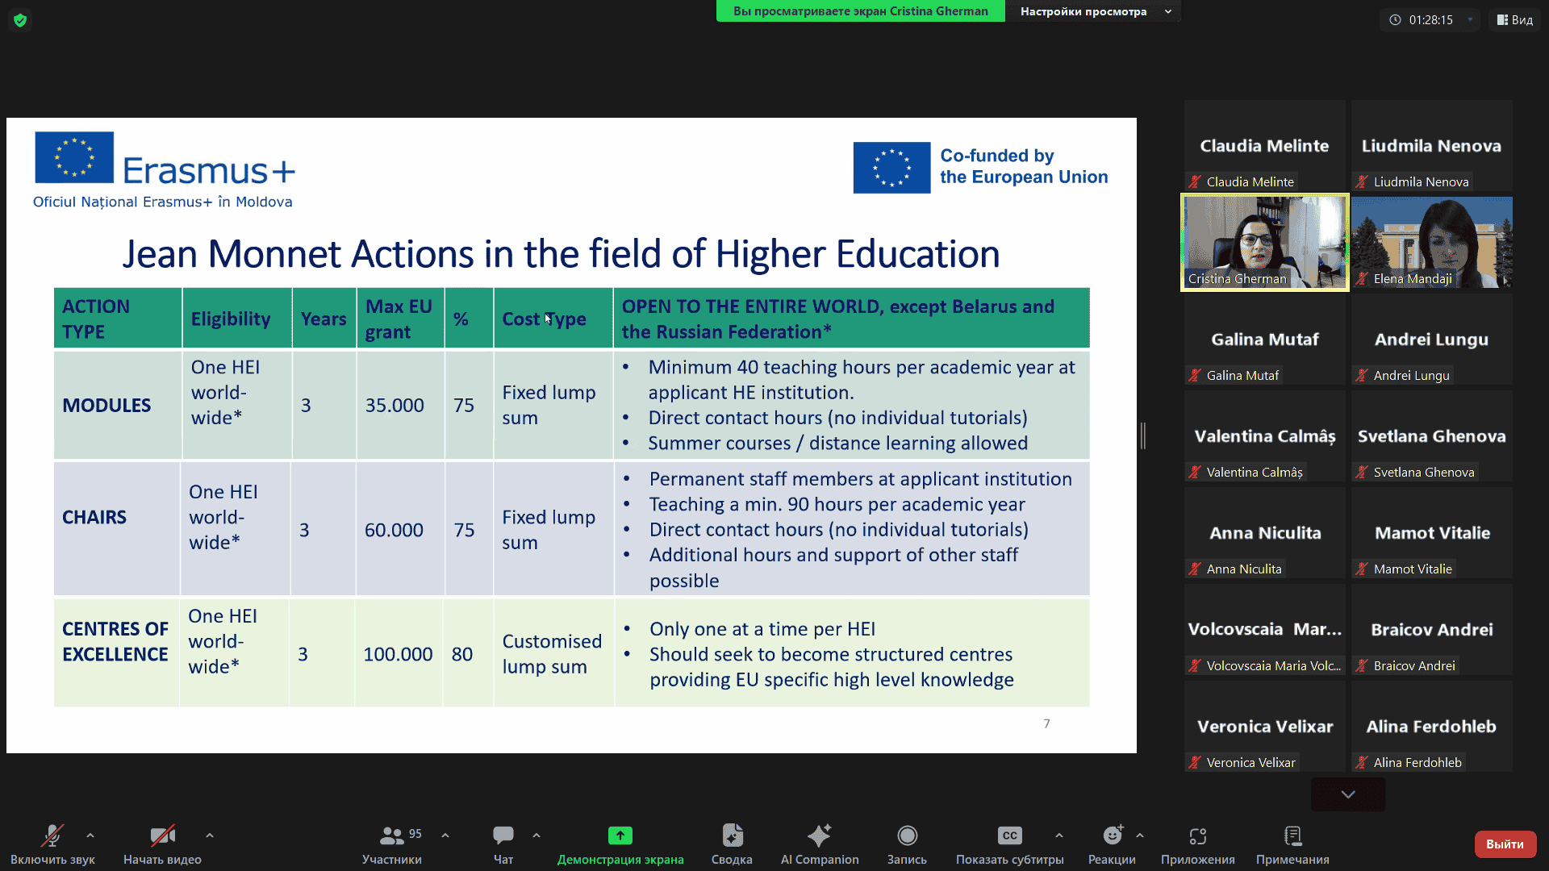
Task: Open the View (Вид) layout menu
Action: 1515,20
